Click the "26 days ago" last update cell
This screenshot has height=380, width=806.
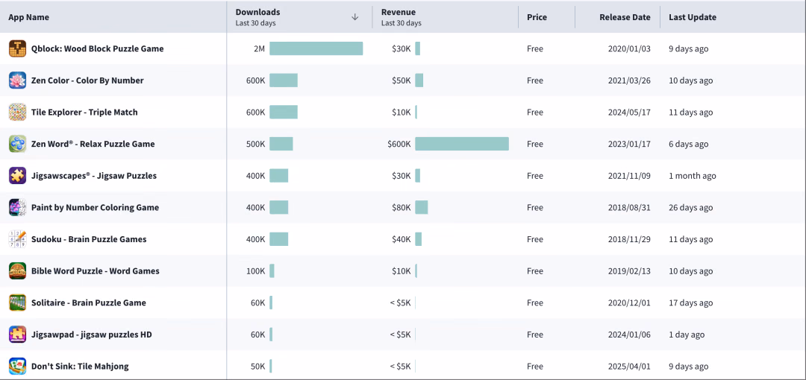(x=691, y=207)
